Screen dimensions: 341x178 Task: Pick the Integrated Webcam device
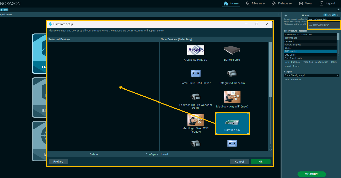pyautogui.click(x=232, y=74)
